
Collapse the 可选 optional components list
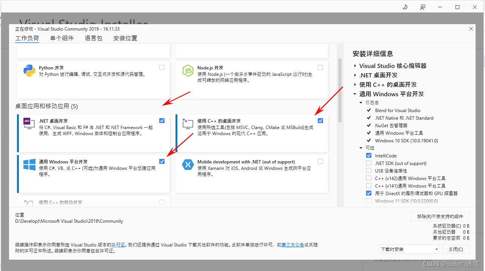click(361, 148)
